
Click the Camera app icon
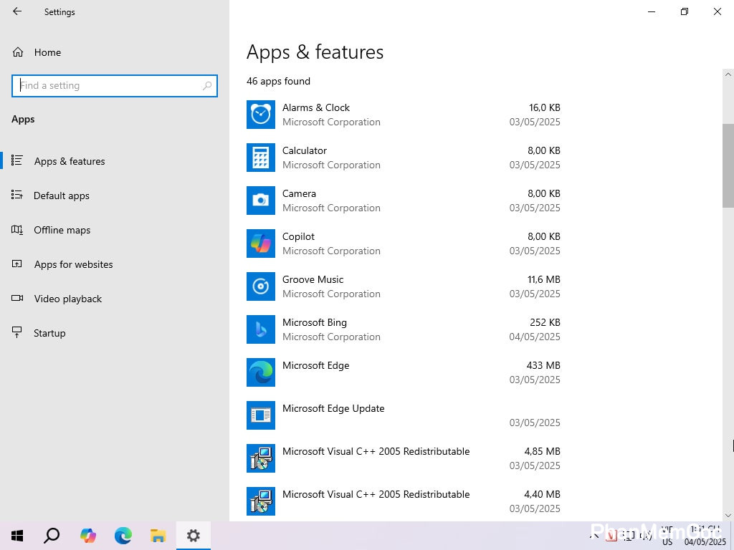[x=260, y=201]
